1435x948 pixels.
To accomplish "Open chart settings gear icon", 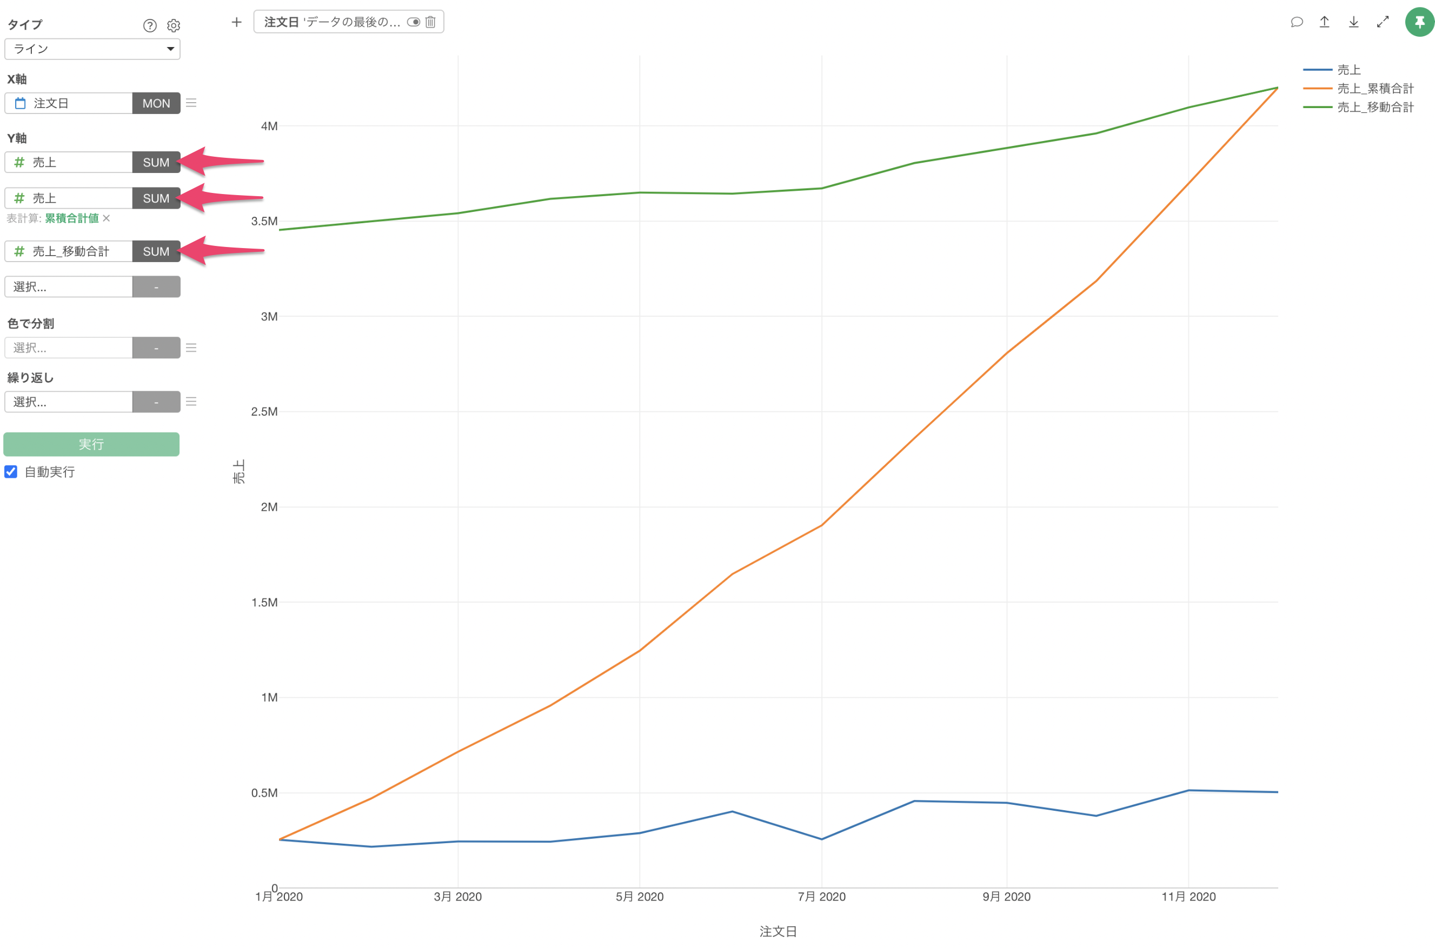I will point(174,25).
